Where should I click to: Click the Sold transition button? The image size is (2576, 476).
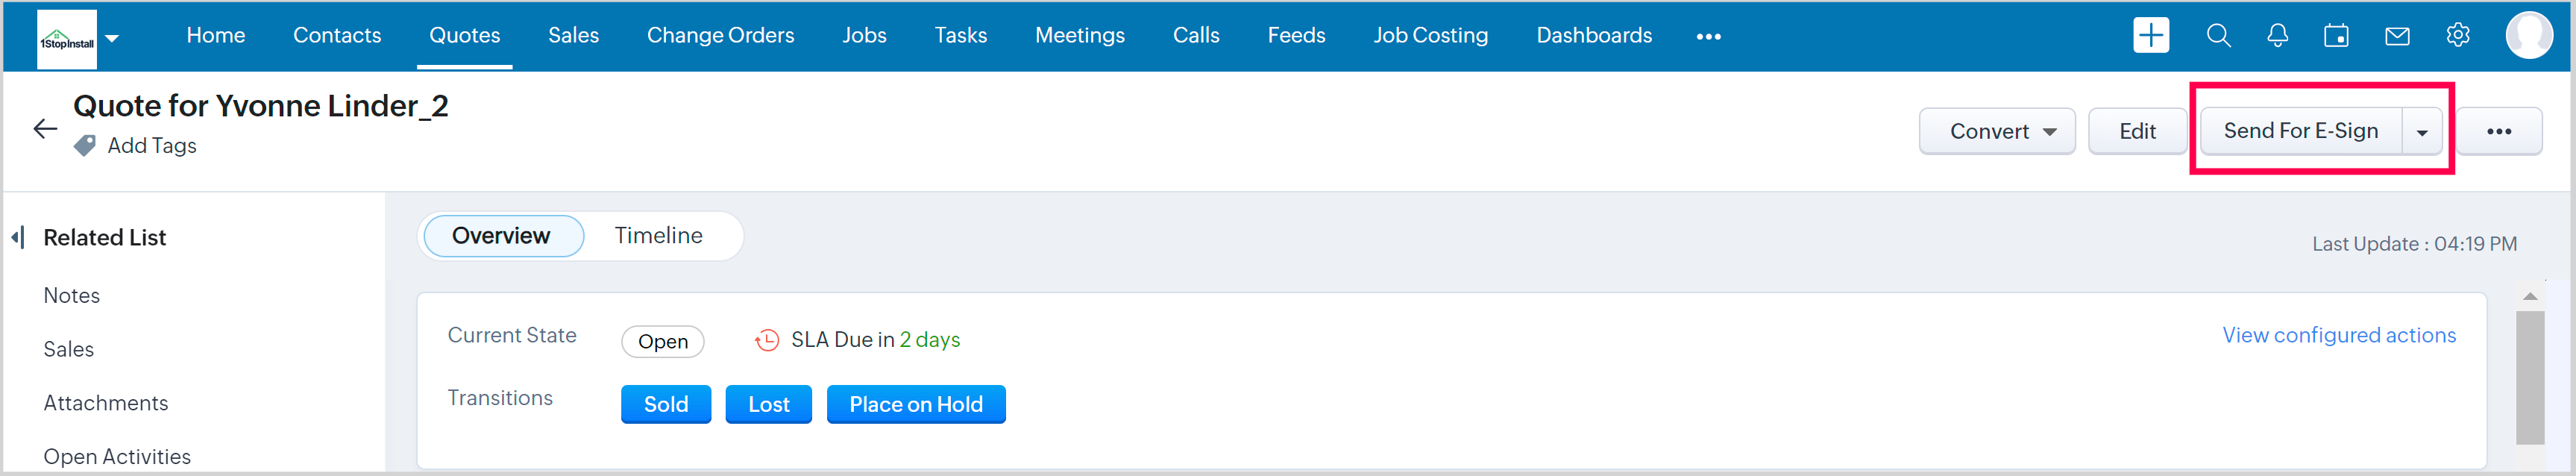click(665, 405)
